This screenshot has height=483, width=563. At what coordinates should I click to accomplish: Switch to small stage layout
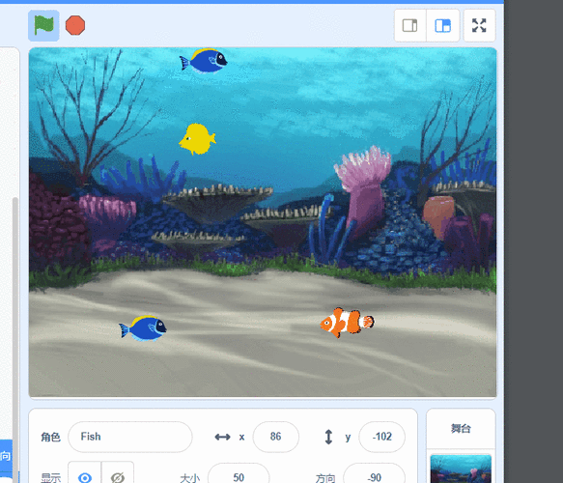410,25
